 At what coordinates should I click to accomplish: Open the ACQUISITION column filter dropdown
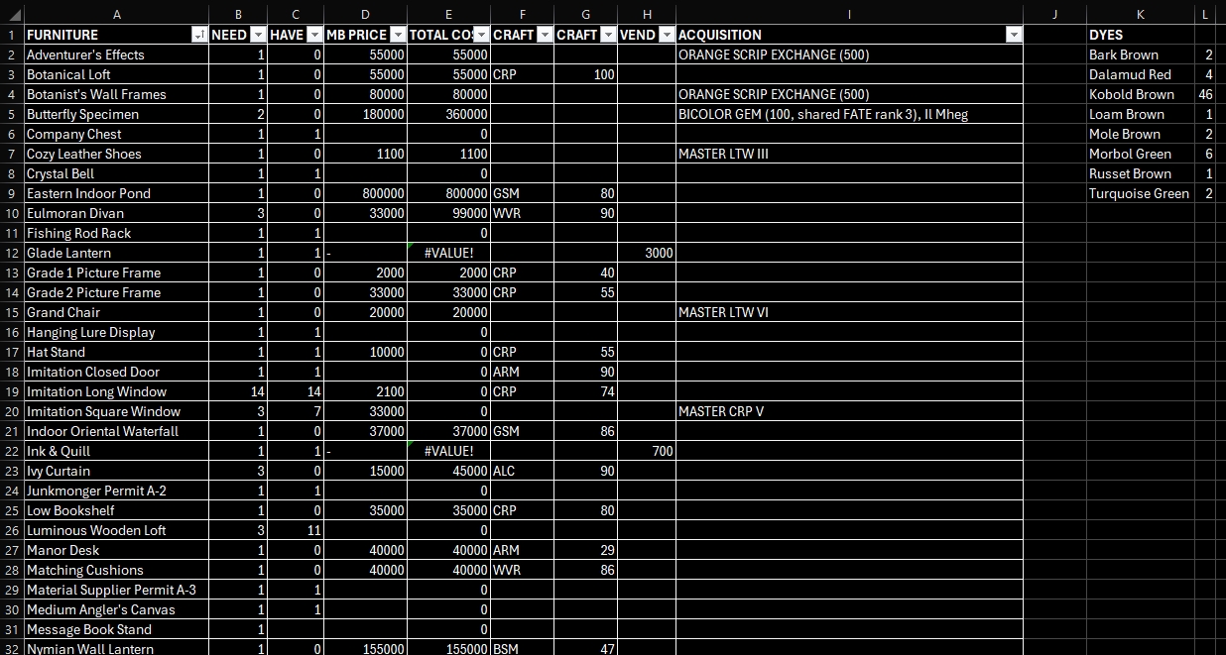1013,35
